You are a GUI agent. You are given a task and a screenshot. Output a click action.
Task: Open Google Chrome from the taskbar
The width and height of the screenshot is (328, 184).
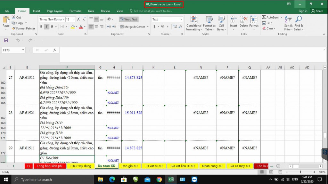(x=159, y=180)
